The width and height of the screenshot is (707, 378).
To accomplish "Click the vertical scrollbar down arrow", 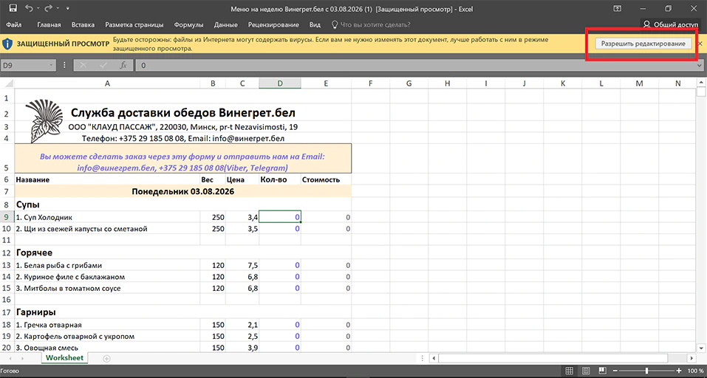I will pyautogui.click(x=701, y=348).
